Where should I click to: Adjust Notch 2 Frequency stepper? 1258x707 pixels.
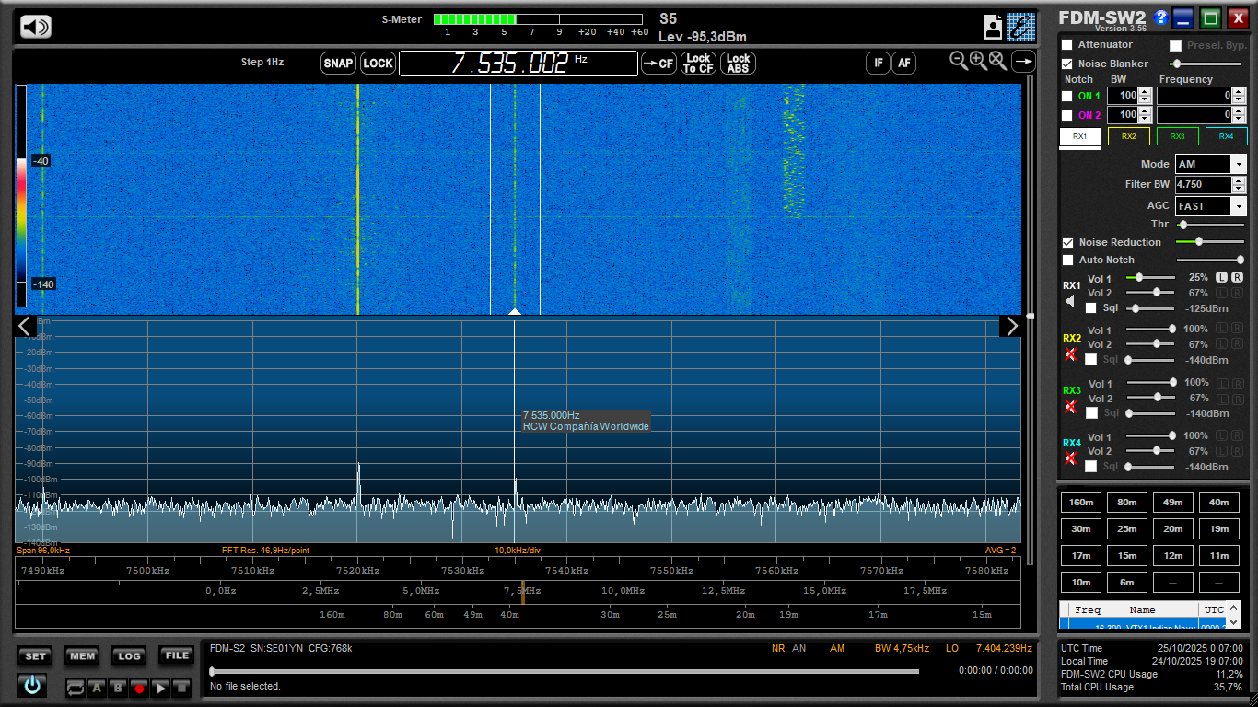click(1239, 114)
